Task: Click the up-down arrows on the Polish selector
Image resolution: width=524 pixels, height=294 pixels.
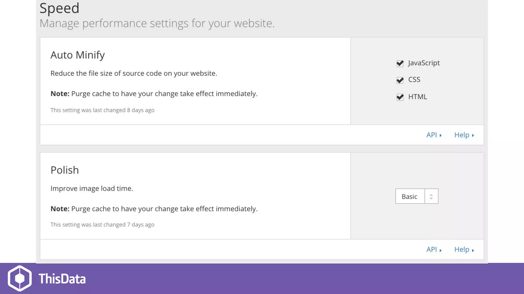Action: pyautogui.click(x=431, y=196)
